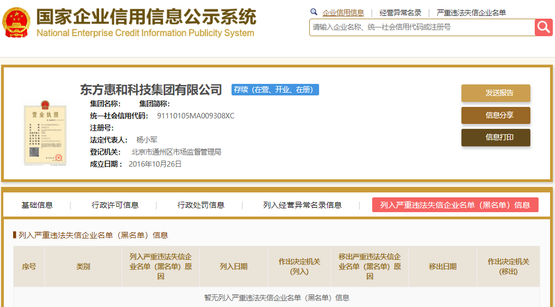This screenshot has height=307, width=555.
Task: Click the 发送报告 button
Action: coord(495,93)
